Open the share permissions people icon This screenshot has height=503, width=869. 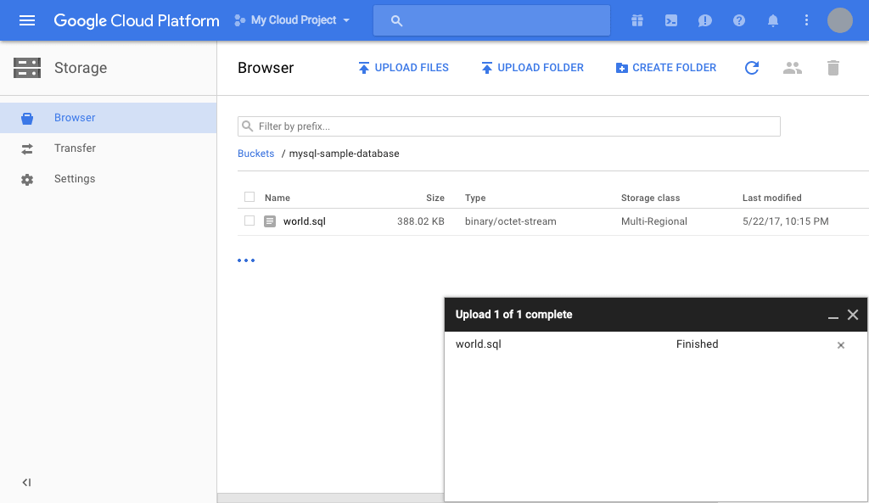[x=793, y=68]
